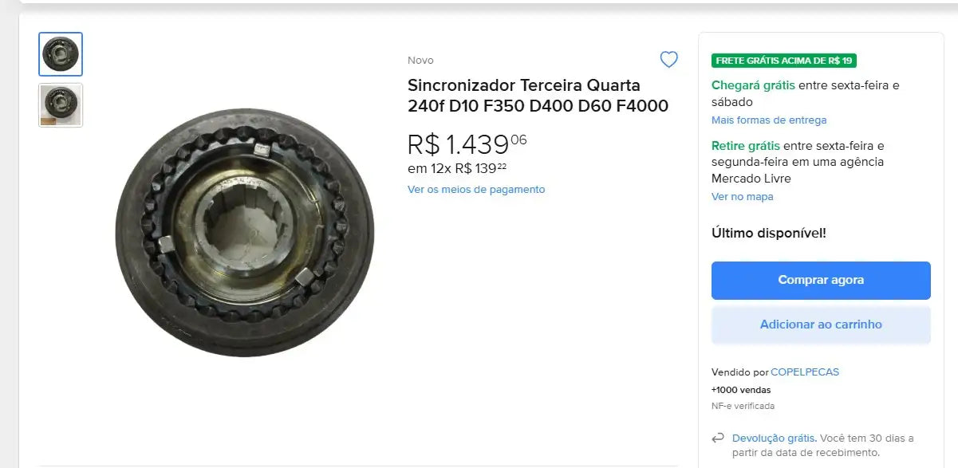Click the NF-e verificada label
The image size is (958, 468).
pos(743,406)
